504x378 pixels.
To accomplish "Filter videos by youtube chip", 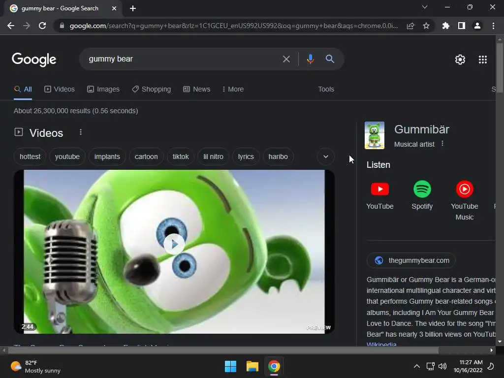I will click(x=67, y=157).
